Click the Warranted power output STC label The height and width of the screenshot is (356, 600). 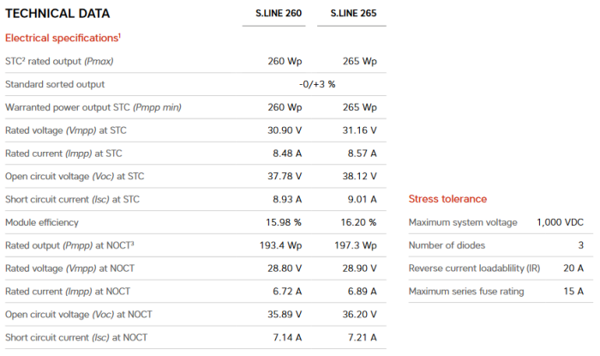pyautogui.click(x=93, y=107)
